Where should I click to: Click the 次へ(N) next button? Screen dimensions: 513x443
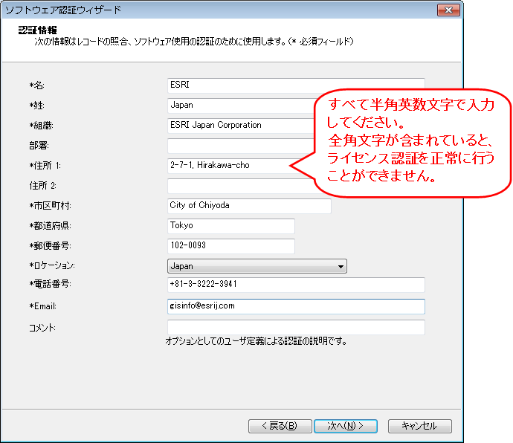346,426
